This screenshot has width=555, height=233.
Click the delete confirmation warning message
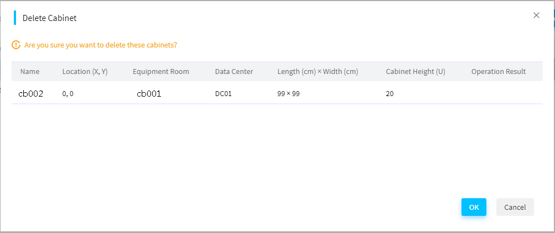coord(101,45)
